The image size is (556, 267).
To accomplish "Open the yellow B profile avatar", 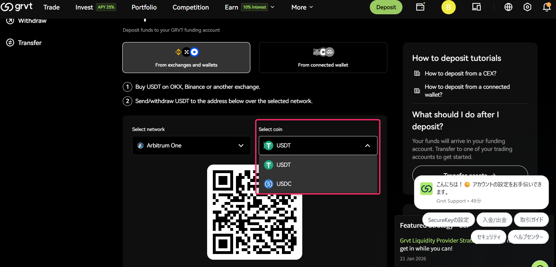I will tap(448, 7).
